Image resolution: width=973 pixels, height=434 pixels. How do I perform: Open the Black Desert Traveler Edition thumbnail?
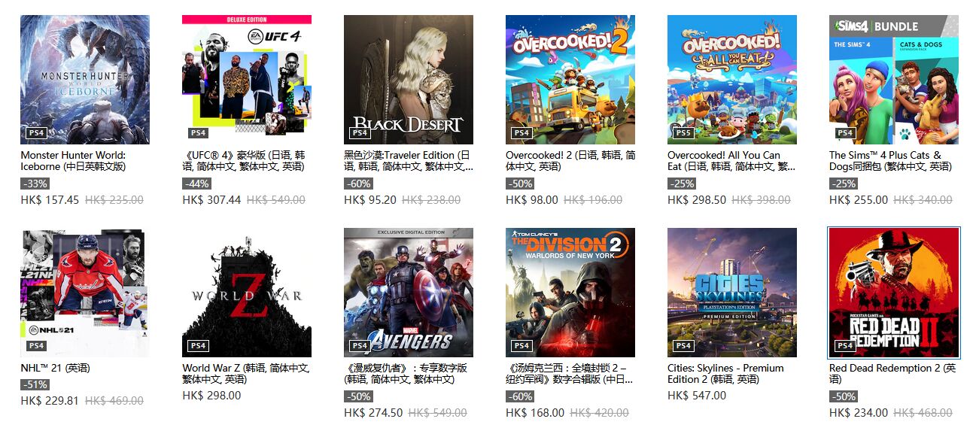pyautogui.click(x=409, y=80)
